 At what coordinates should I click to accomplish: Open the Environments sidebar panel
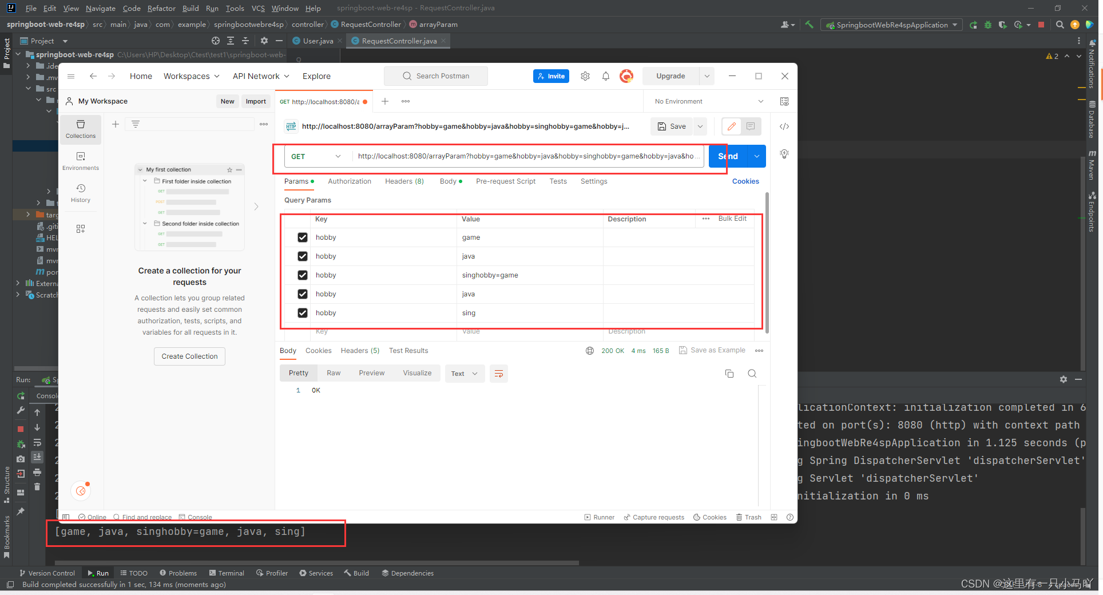pyautogui.click(x=81, y=161)
